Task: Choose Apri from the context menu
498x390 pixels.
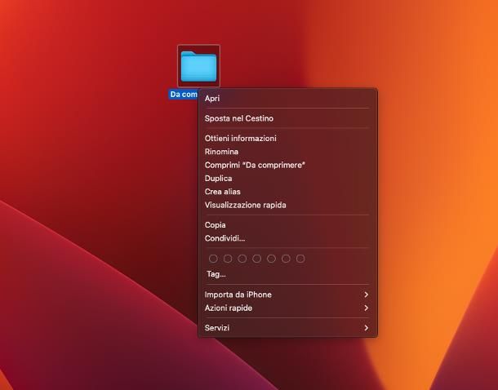Action: click(x=287, y=99)
